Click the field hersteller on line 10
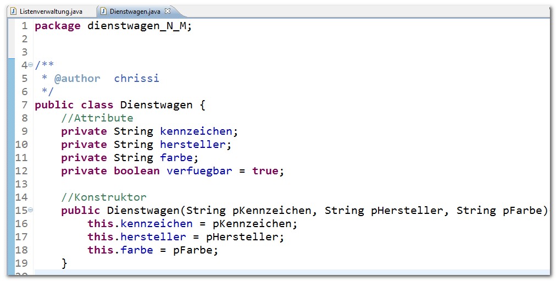The image size is (556, 281). pos(193,145)
